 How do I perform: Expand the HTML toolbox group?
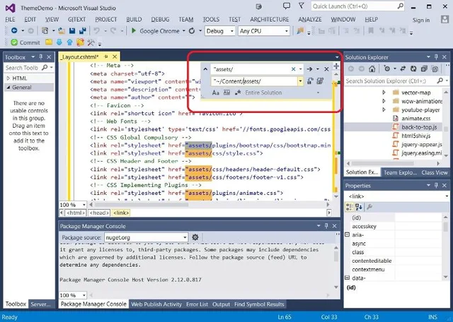(x=8, y=78)
